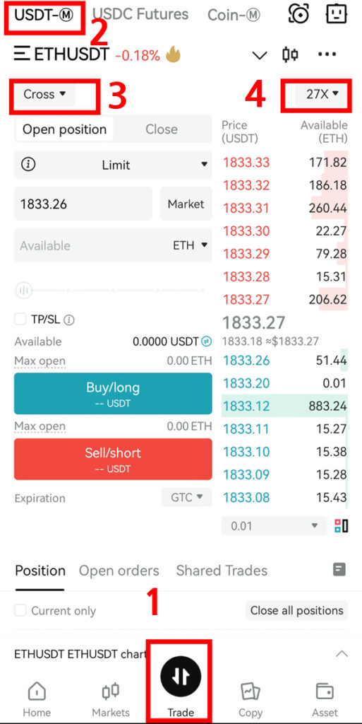Switch to the USDC Futures tab
This screenshot has height=724, width=362.
click(x=140, y=14)
